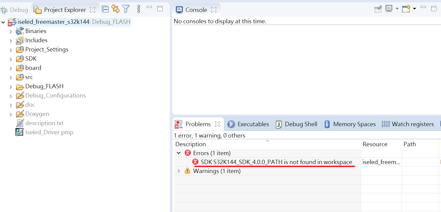Open Display Selected Console dropdown arrow
441x212 pixels.
click(397, 9)
